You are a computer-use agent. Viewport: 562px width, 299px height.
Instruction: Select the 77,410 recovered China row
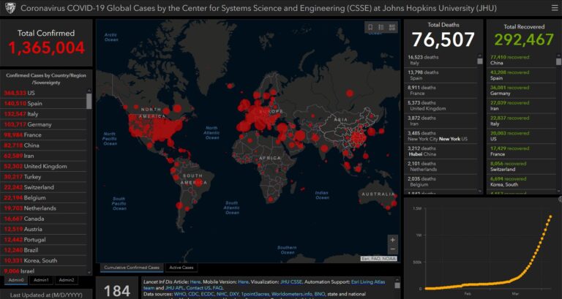pos(522,60)
